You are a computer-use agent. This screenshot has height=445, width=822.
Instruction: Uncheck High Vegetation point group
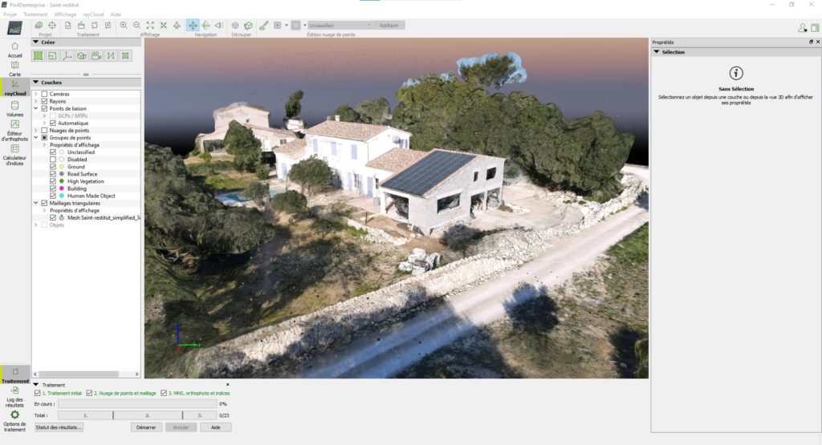tap(53, 181)
